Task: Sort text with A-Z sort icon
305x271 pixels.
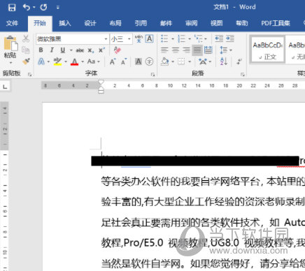Action: (x=224, y=61)
